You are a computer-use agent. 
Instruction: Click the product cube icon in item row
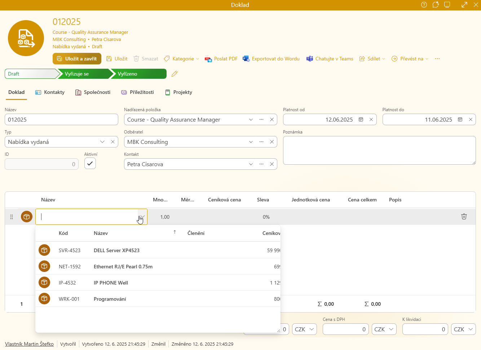pos(27,217)
